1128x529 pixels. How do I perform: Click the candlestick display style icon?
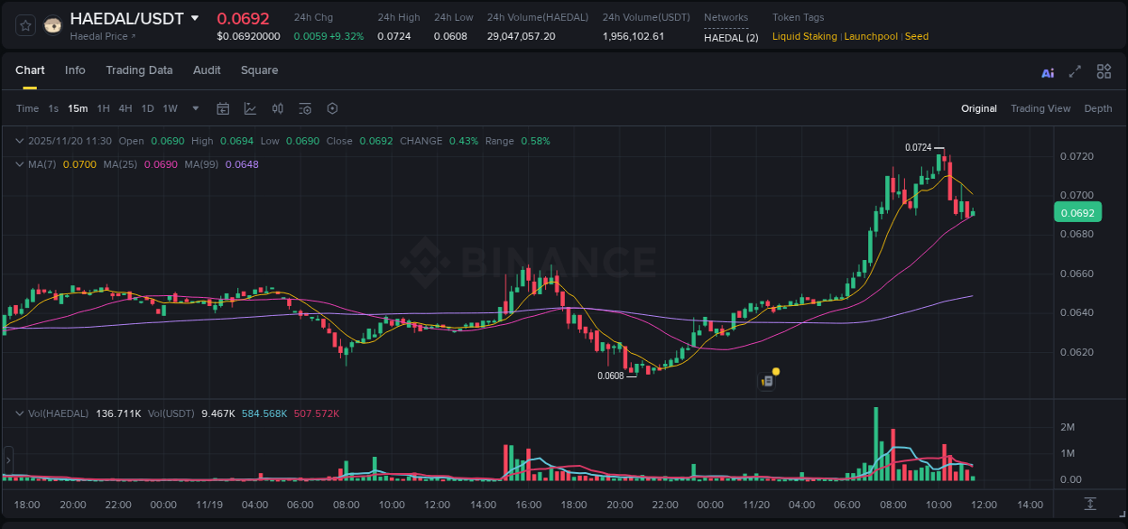tap(278, 108)
